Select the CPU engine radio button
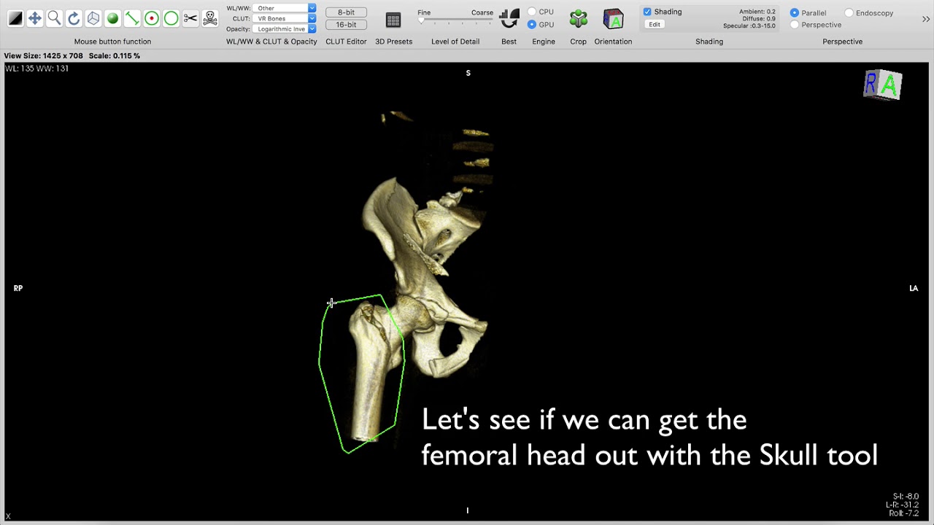The image size is (934, 525). coord(532,12)
